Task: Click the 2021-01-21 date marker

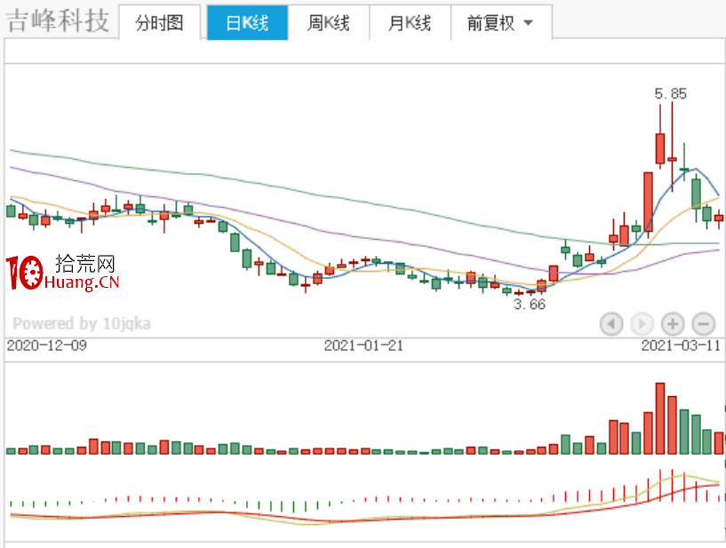Action: coord(363,345)
